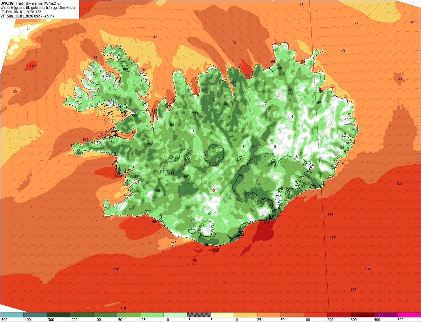Image resolution: width=421 pixels, height=322 pixels.
Task: Click the dark red 200 to 300 legend swatch
Action: coord(339,314)
